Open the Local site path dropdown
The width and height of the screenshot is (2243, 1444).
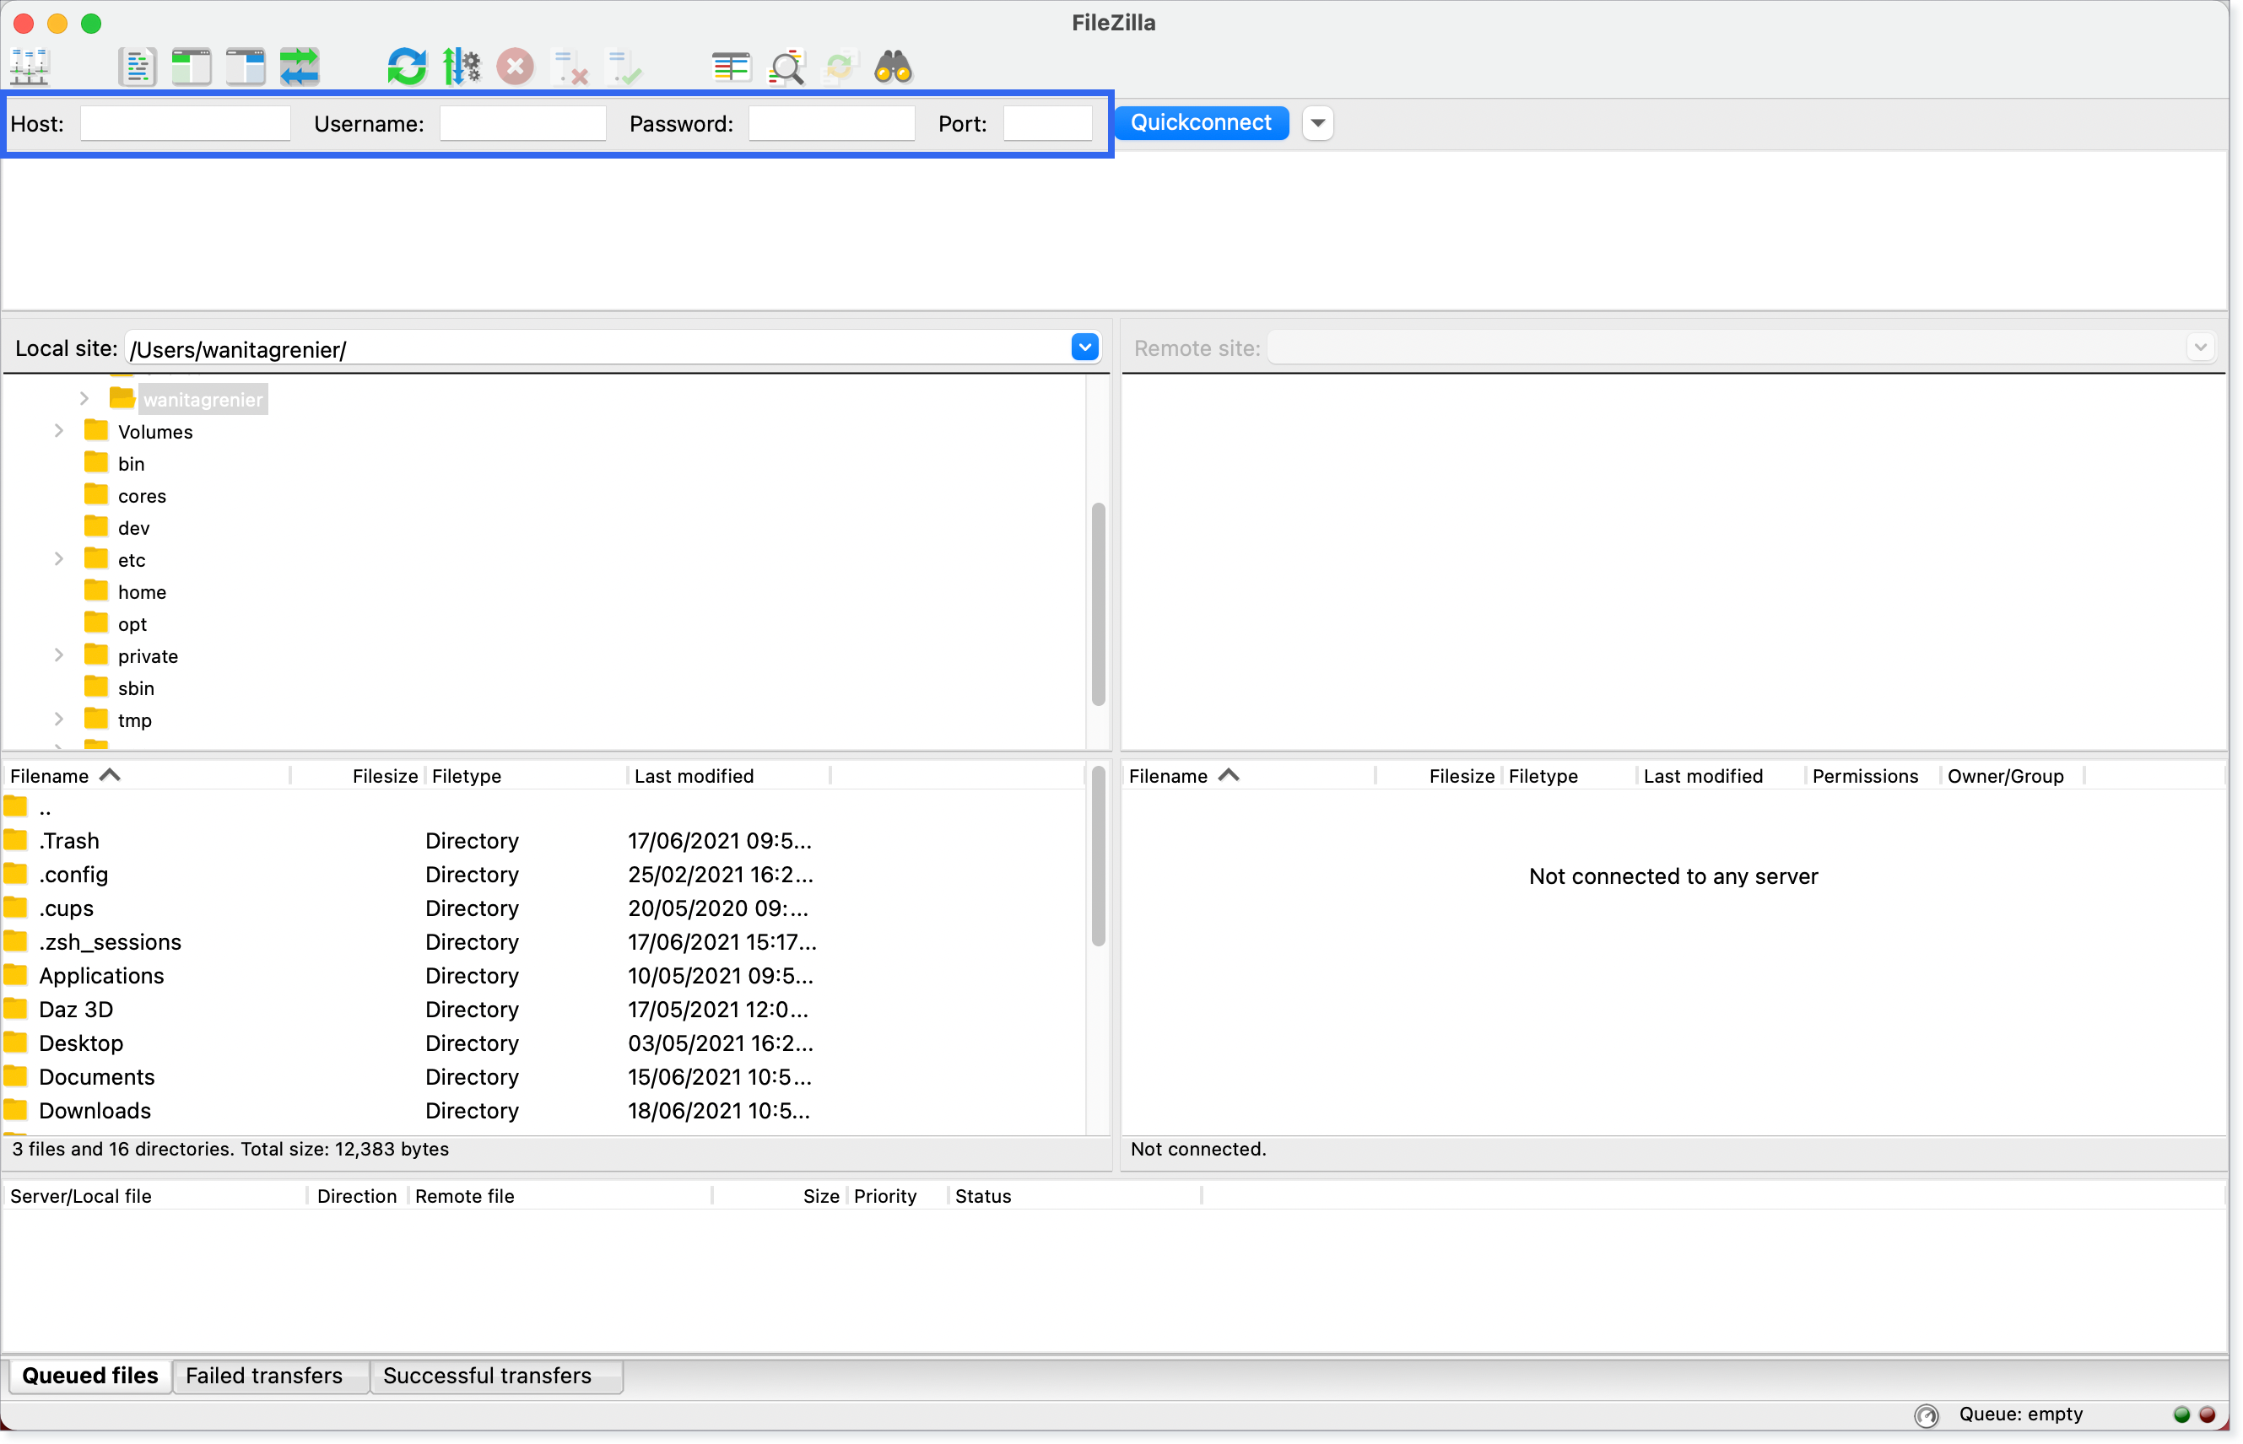tap(1085, 348)
